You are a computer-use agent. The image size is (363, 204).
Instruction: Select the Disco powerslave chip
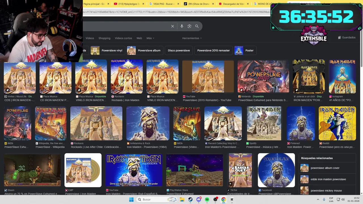coord(179,50)
